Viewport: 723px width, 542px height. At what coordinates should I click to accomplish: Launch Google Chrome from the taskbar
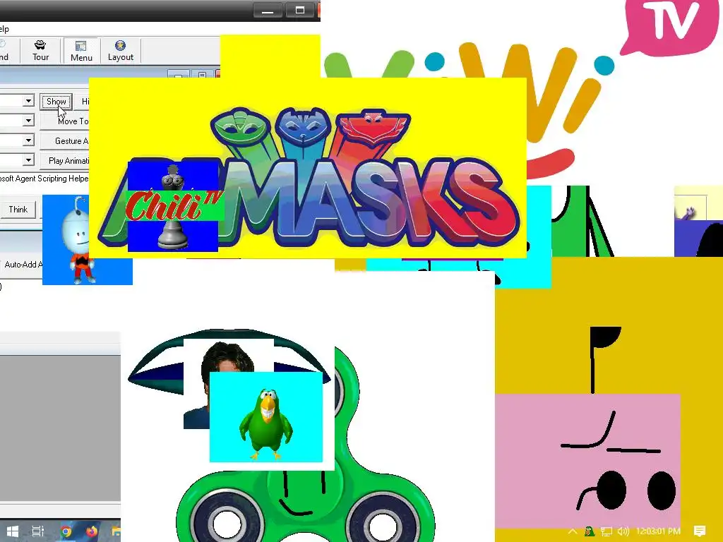(66, 531)
